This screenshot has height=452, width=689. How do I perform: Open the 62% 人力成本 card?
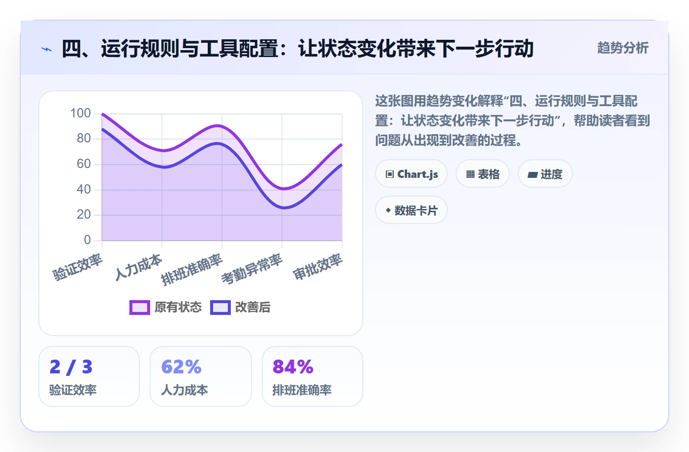[x=201, y=376]
